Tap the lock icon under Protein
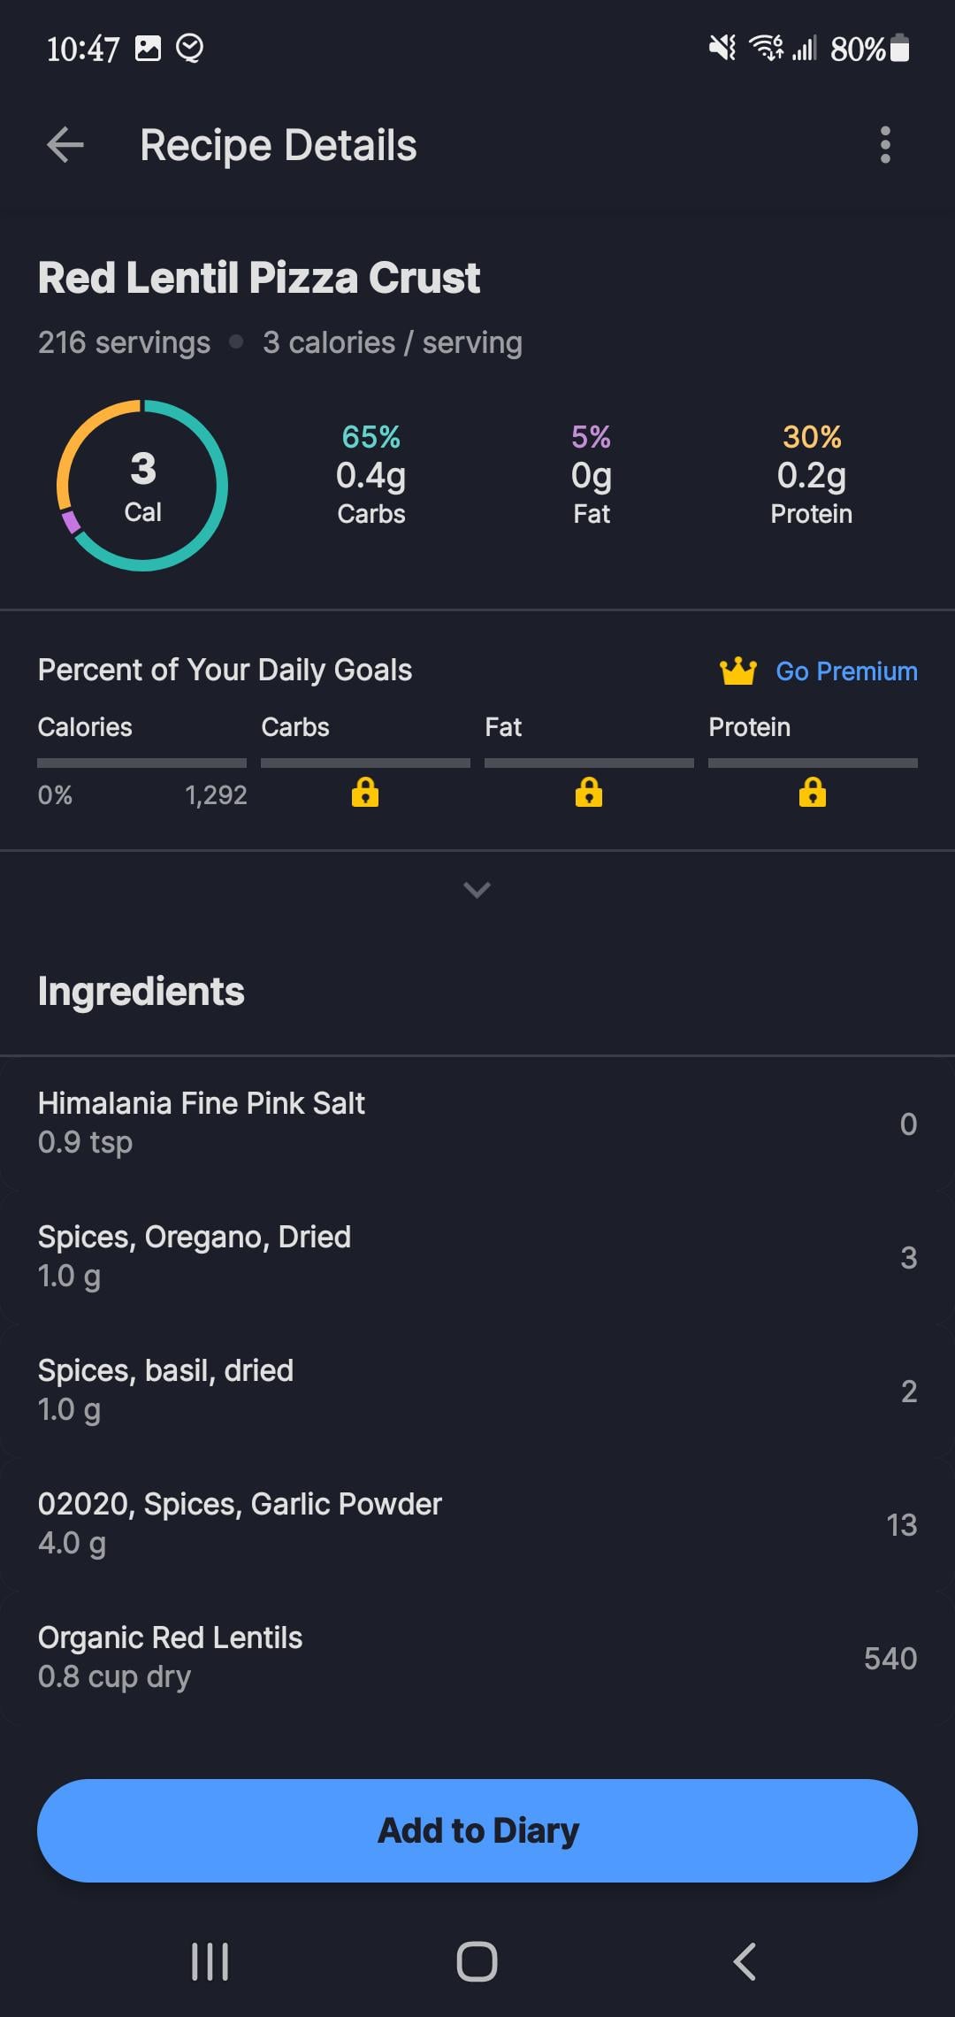This screenshot has width=955, height=2017. point(813,792)
